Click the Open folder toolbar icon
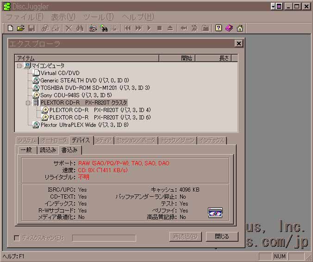Viewport: 313px width, 262px height. [x=21, y=28]
